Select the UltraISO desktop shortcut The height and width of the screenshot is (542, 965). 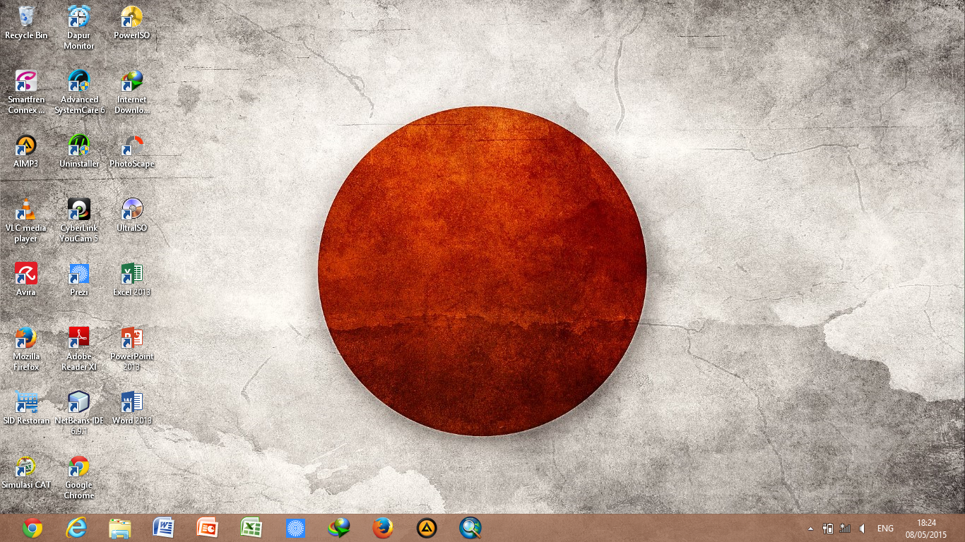tap(132, 215)
